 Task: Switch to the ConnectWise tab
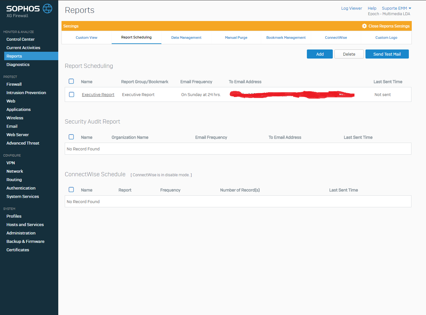336,38
